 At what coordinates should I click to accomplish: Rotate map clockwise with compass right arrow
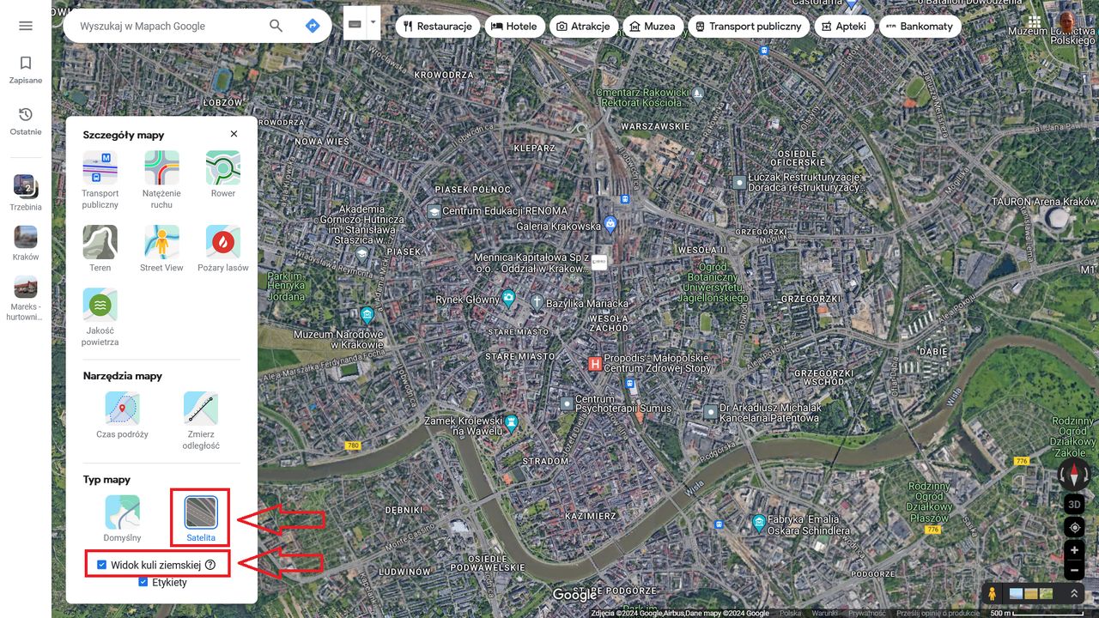point(1086,475)
